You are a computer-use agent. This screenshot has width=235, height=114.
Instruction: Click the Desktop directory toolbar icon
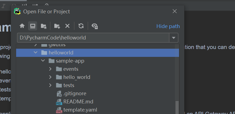pyautogui.click(x=33, y=26)
